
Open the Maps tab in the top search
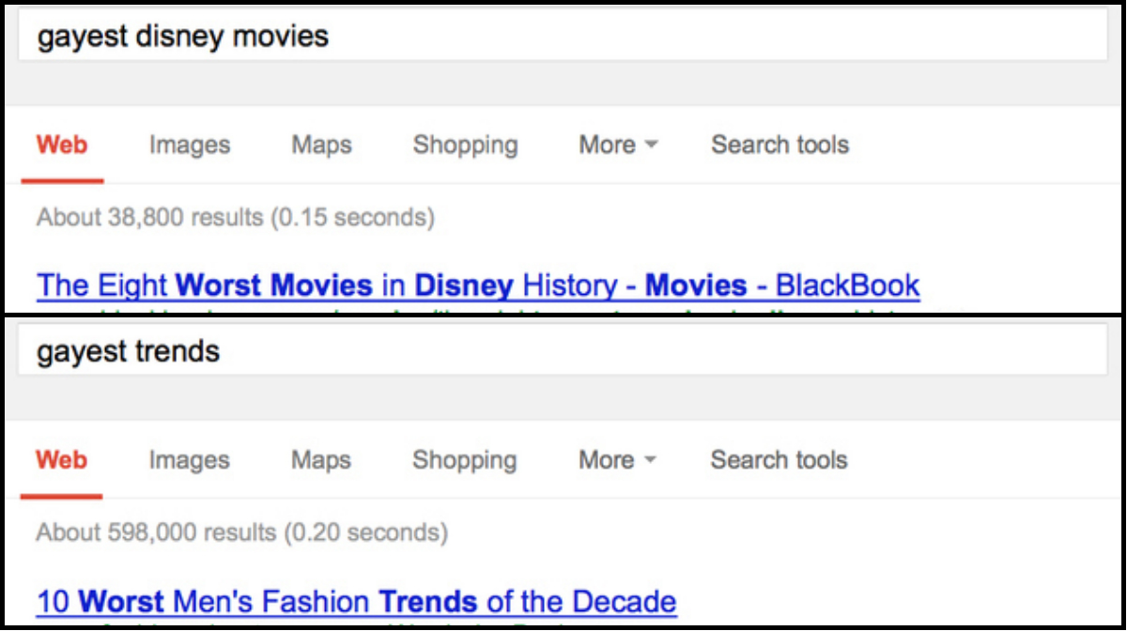pyautogui.click(x=321, y=145)
